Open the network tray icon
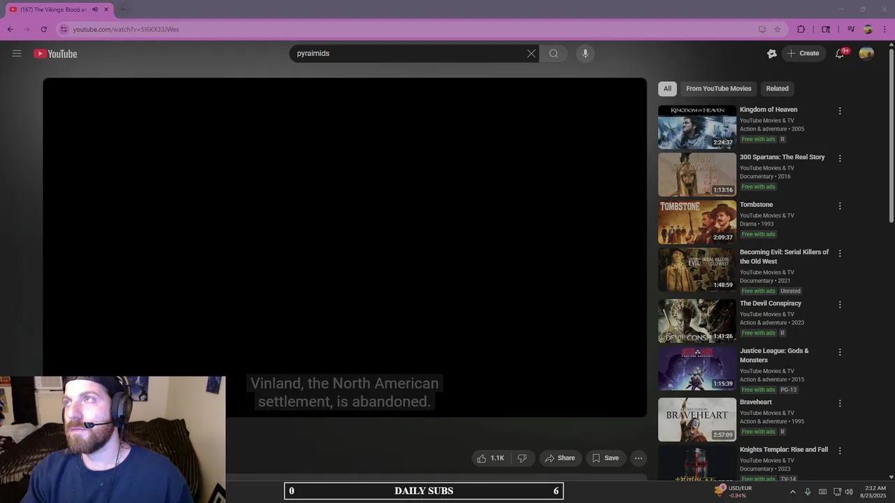 [x=837, y=492]
